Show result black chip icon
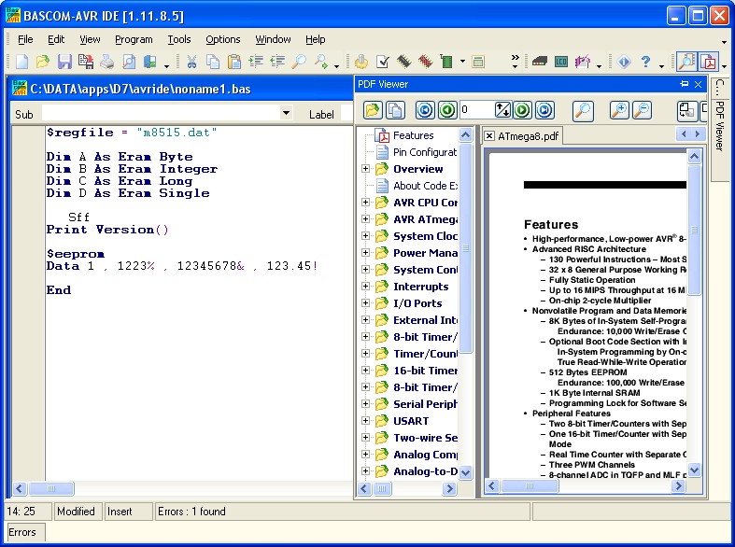Viewport: 735px width, 547px height. [404, 62]
